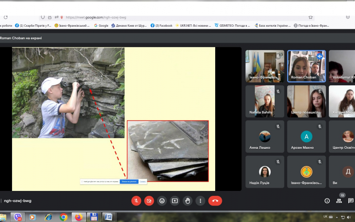
Task: Select Івано-Франківськ tile with yellow avatar
Action: click(307, 172)
